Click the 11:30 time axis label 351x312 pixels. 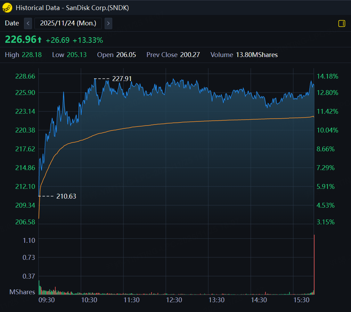(x=132, y=300)
